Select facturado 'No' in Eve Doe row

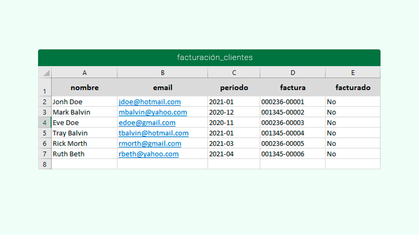(x=353, y=122)
